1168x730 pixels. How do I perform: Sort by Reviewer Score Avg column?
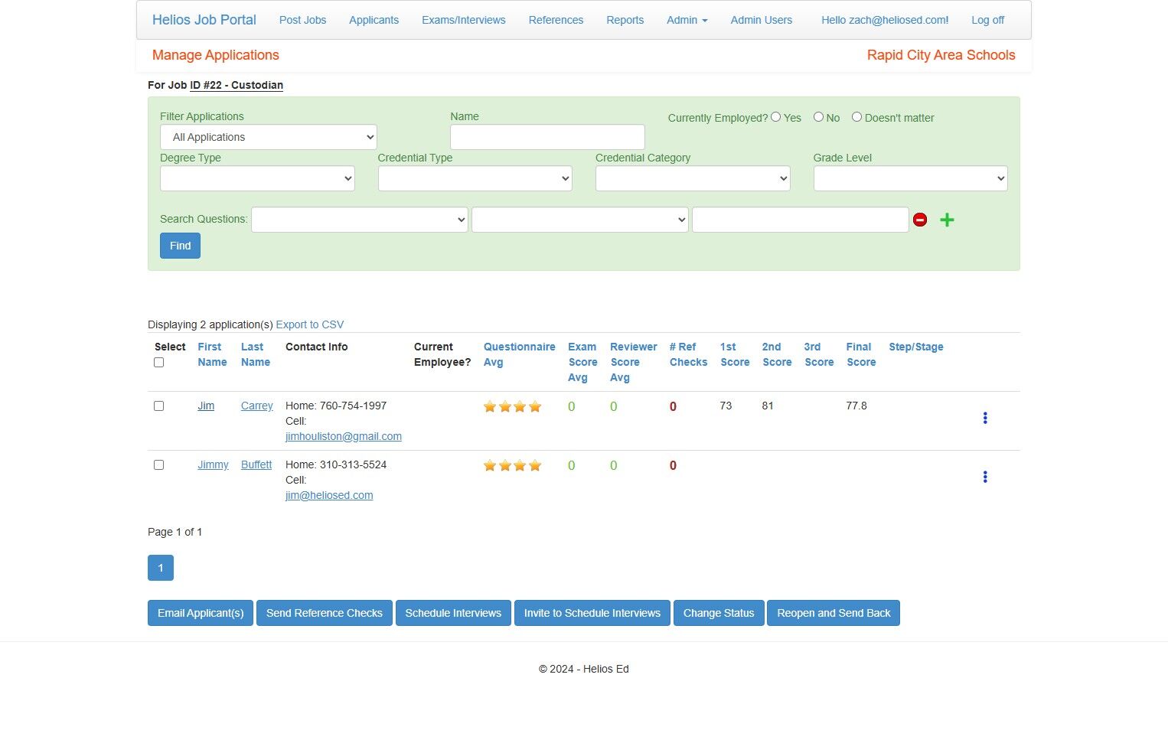click(633, 362)
